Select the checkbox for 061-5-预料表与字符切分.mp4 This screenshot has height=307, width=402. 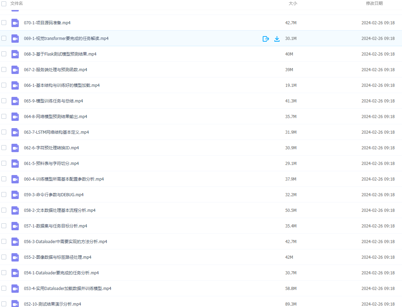pyautogui.click(x=4, y=163)
